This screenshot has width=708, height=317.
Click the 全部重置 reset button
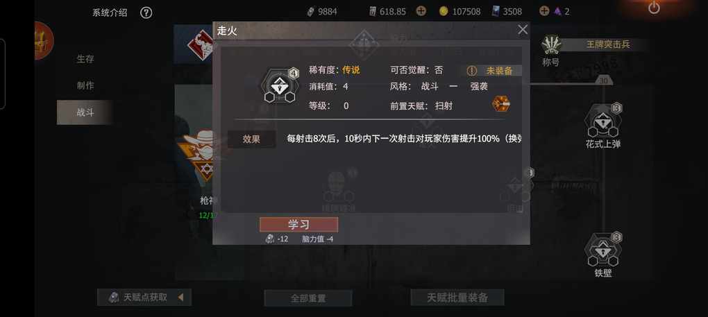(x=308, y=298)
